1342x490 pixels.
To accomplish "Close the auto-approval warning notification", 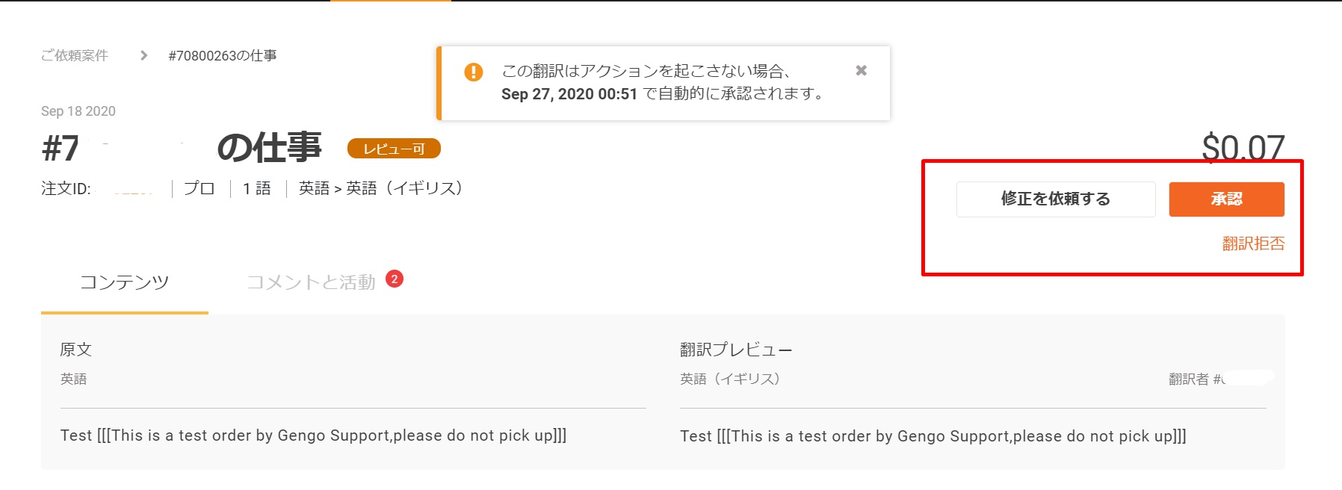I will tap(861, 70).
